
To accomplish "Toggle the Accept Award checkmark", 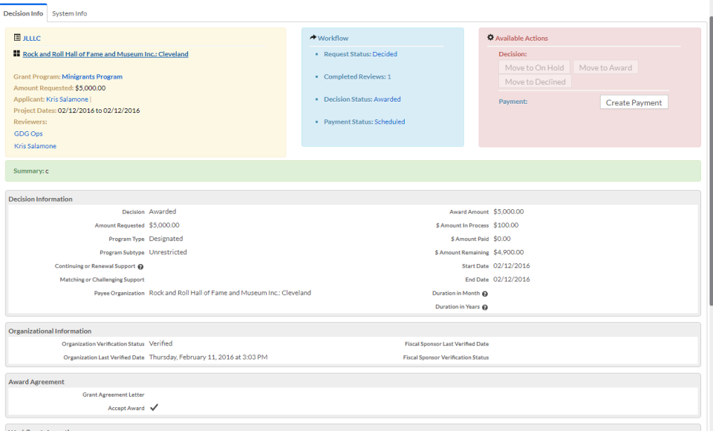I will [154, 407].
